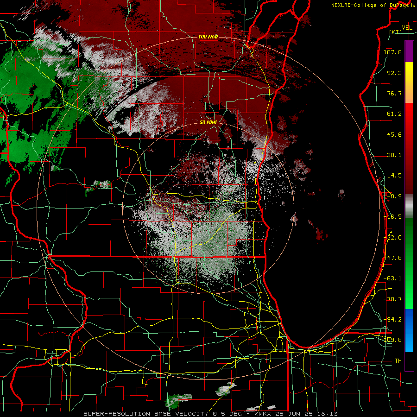
Task: Click the 45.6 legend value
Action: click(394, 134)
